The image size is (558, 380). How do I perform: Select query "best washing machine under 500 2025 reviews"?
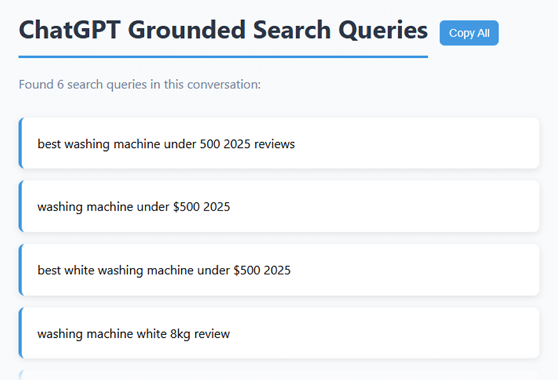coord(279,143)
